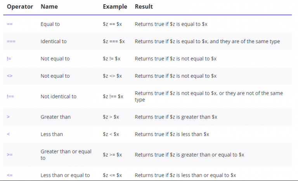298x181 pixels.
Task: Click the <= operator link
Action: (x=10, y=175)
